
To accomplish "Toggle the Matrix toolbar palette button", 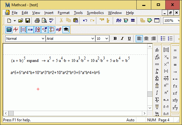I will (x=23, y=30).
